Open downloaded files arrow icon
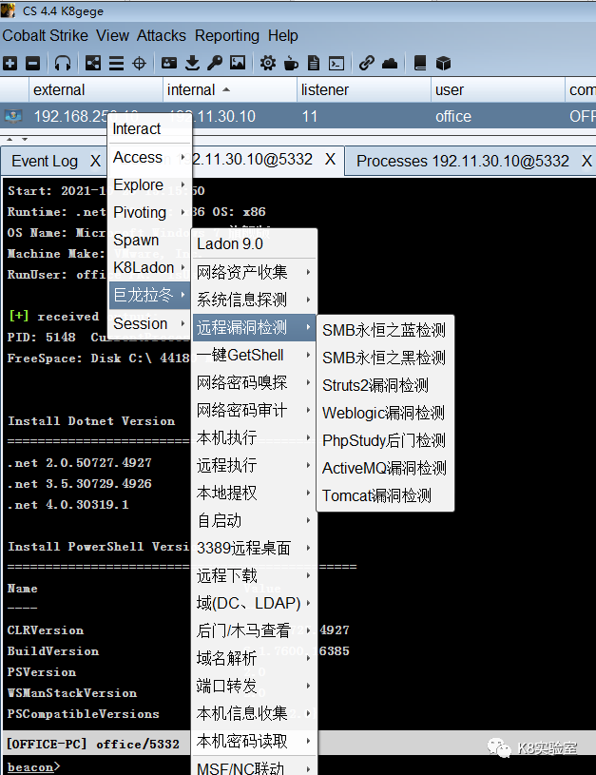This screenshot has width=596, height=775. [x=192, y=64]
